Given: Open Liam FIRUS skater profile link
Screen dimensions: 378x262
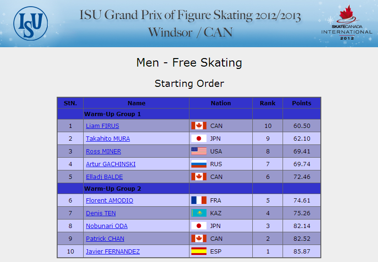Looking at the screenshot, I should coord(103,126).
